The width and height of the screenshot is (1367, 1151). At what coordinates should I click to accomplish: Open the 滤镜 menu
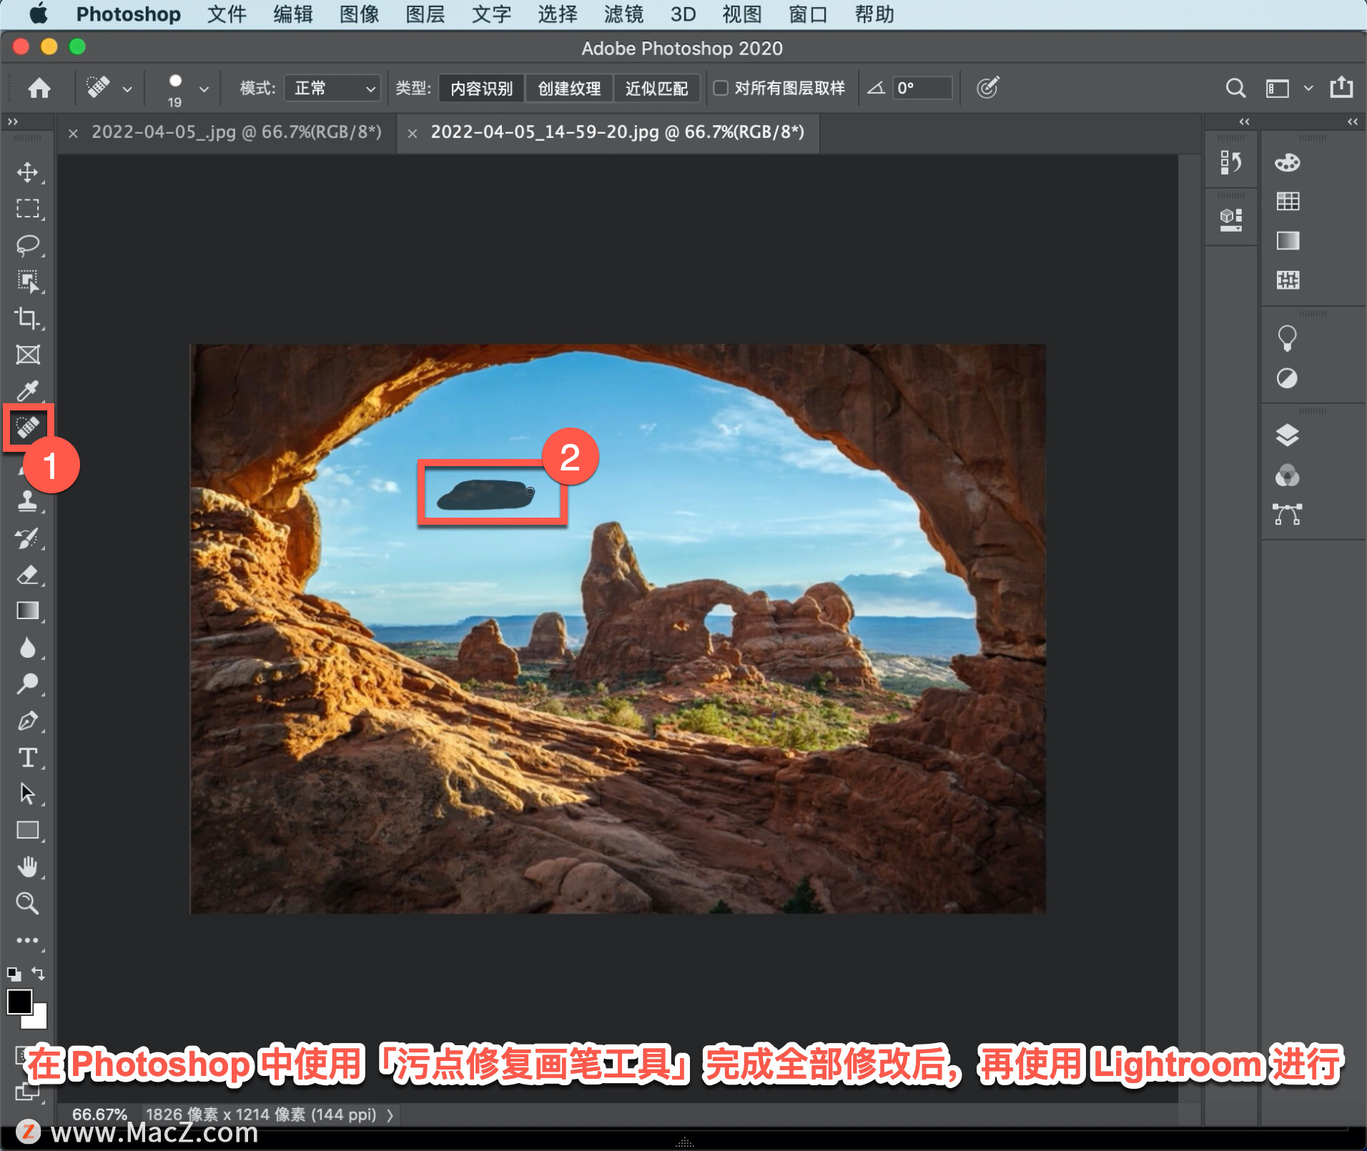(x=623, y=14)
